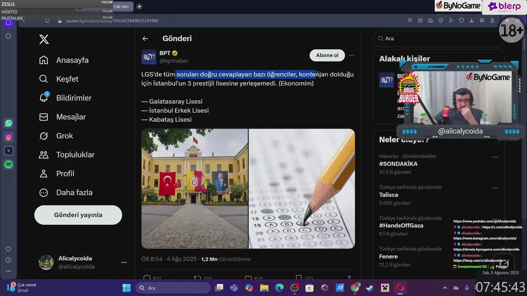This screenshot has height=296, width=527.
Task: Open account menu dots beside Alicalycoida
Action: [x=124, y=262]
